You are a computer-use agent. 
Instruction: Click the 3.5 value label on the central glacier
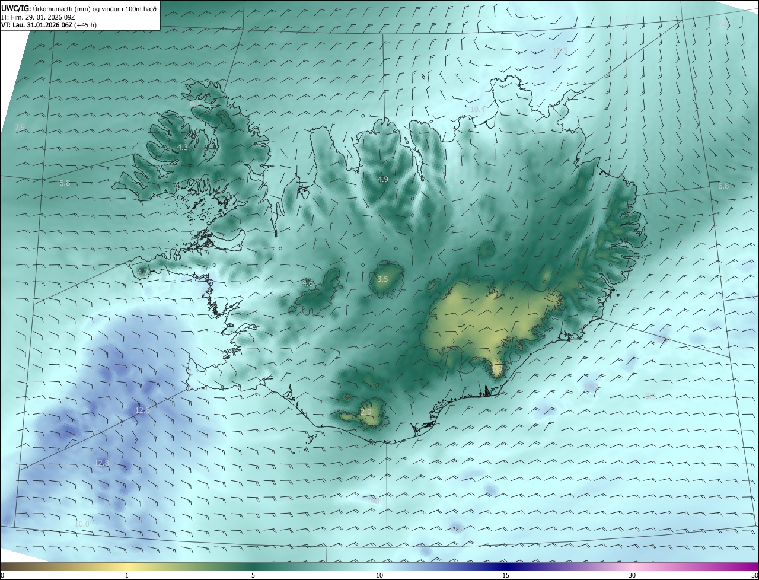click(382, 279)
